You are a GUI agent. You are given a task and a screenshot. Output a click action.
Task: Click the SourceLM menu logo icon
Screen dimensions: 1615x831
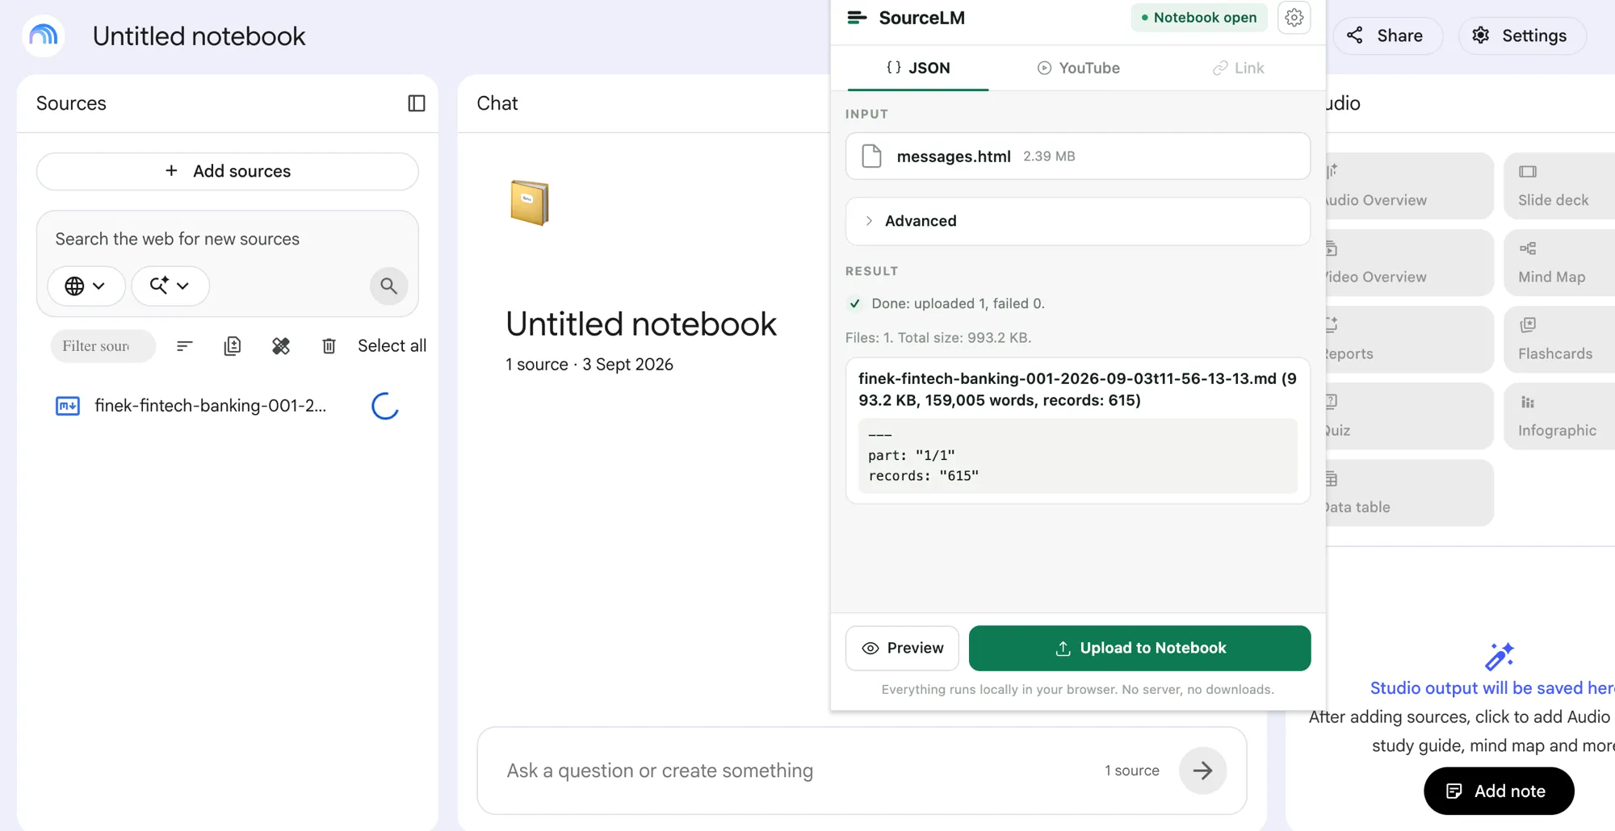coord(857,18)
